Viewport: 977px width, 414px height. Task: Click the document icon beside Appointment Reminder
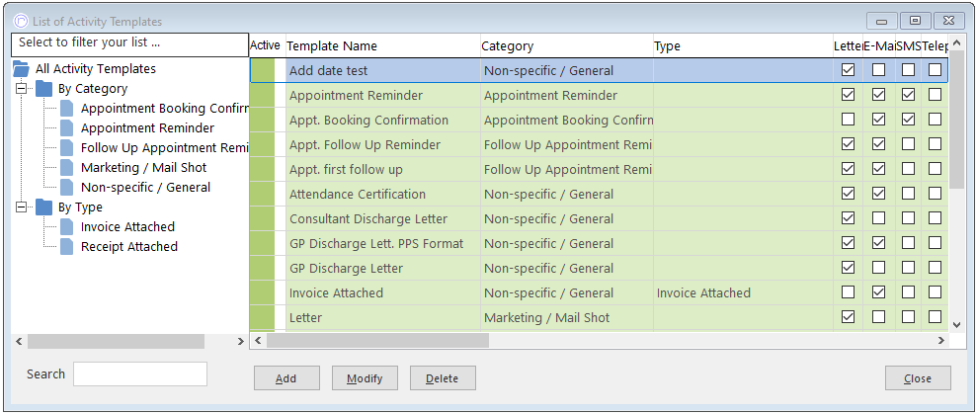tap(66, 127)
